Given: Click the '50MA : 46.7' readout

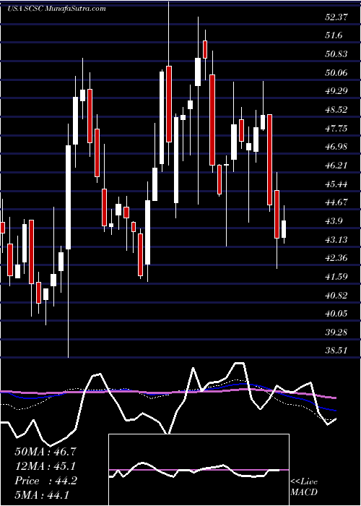Looking at the screenshot, I should tap(45, 452).
